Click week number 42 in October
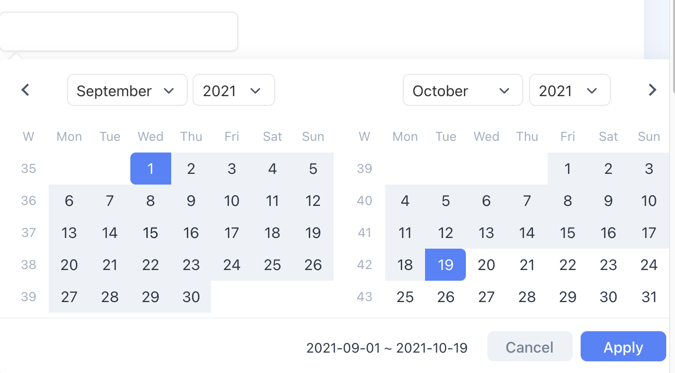This screenshot has width=675, height=373. click(x=364, y=265)
